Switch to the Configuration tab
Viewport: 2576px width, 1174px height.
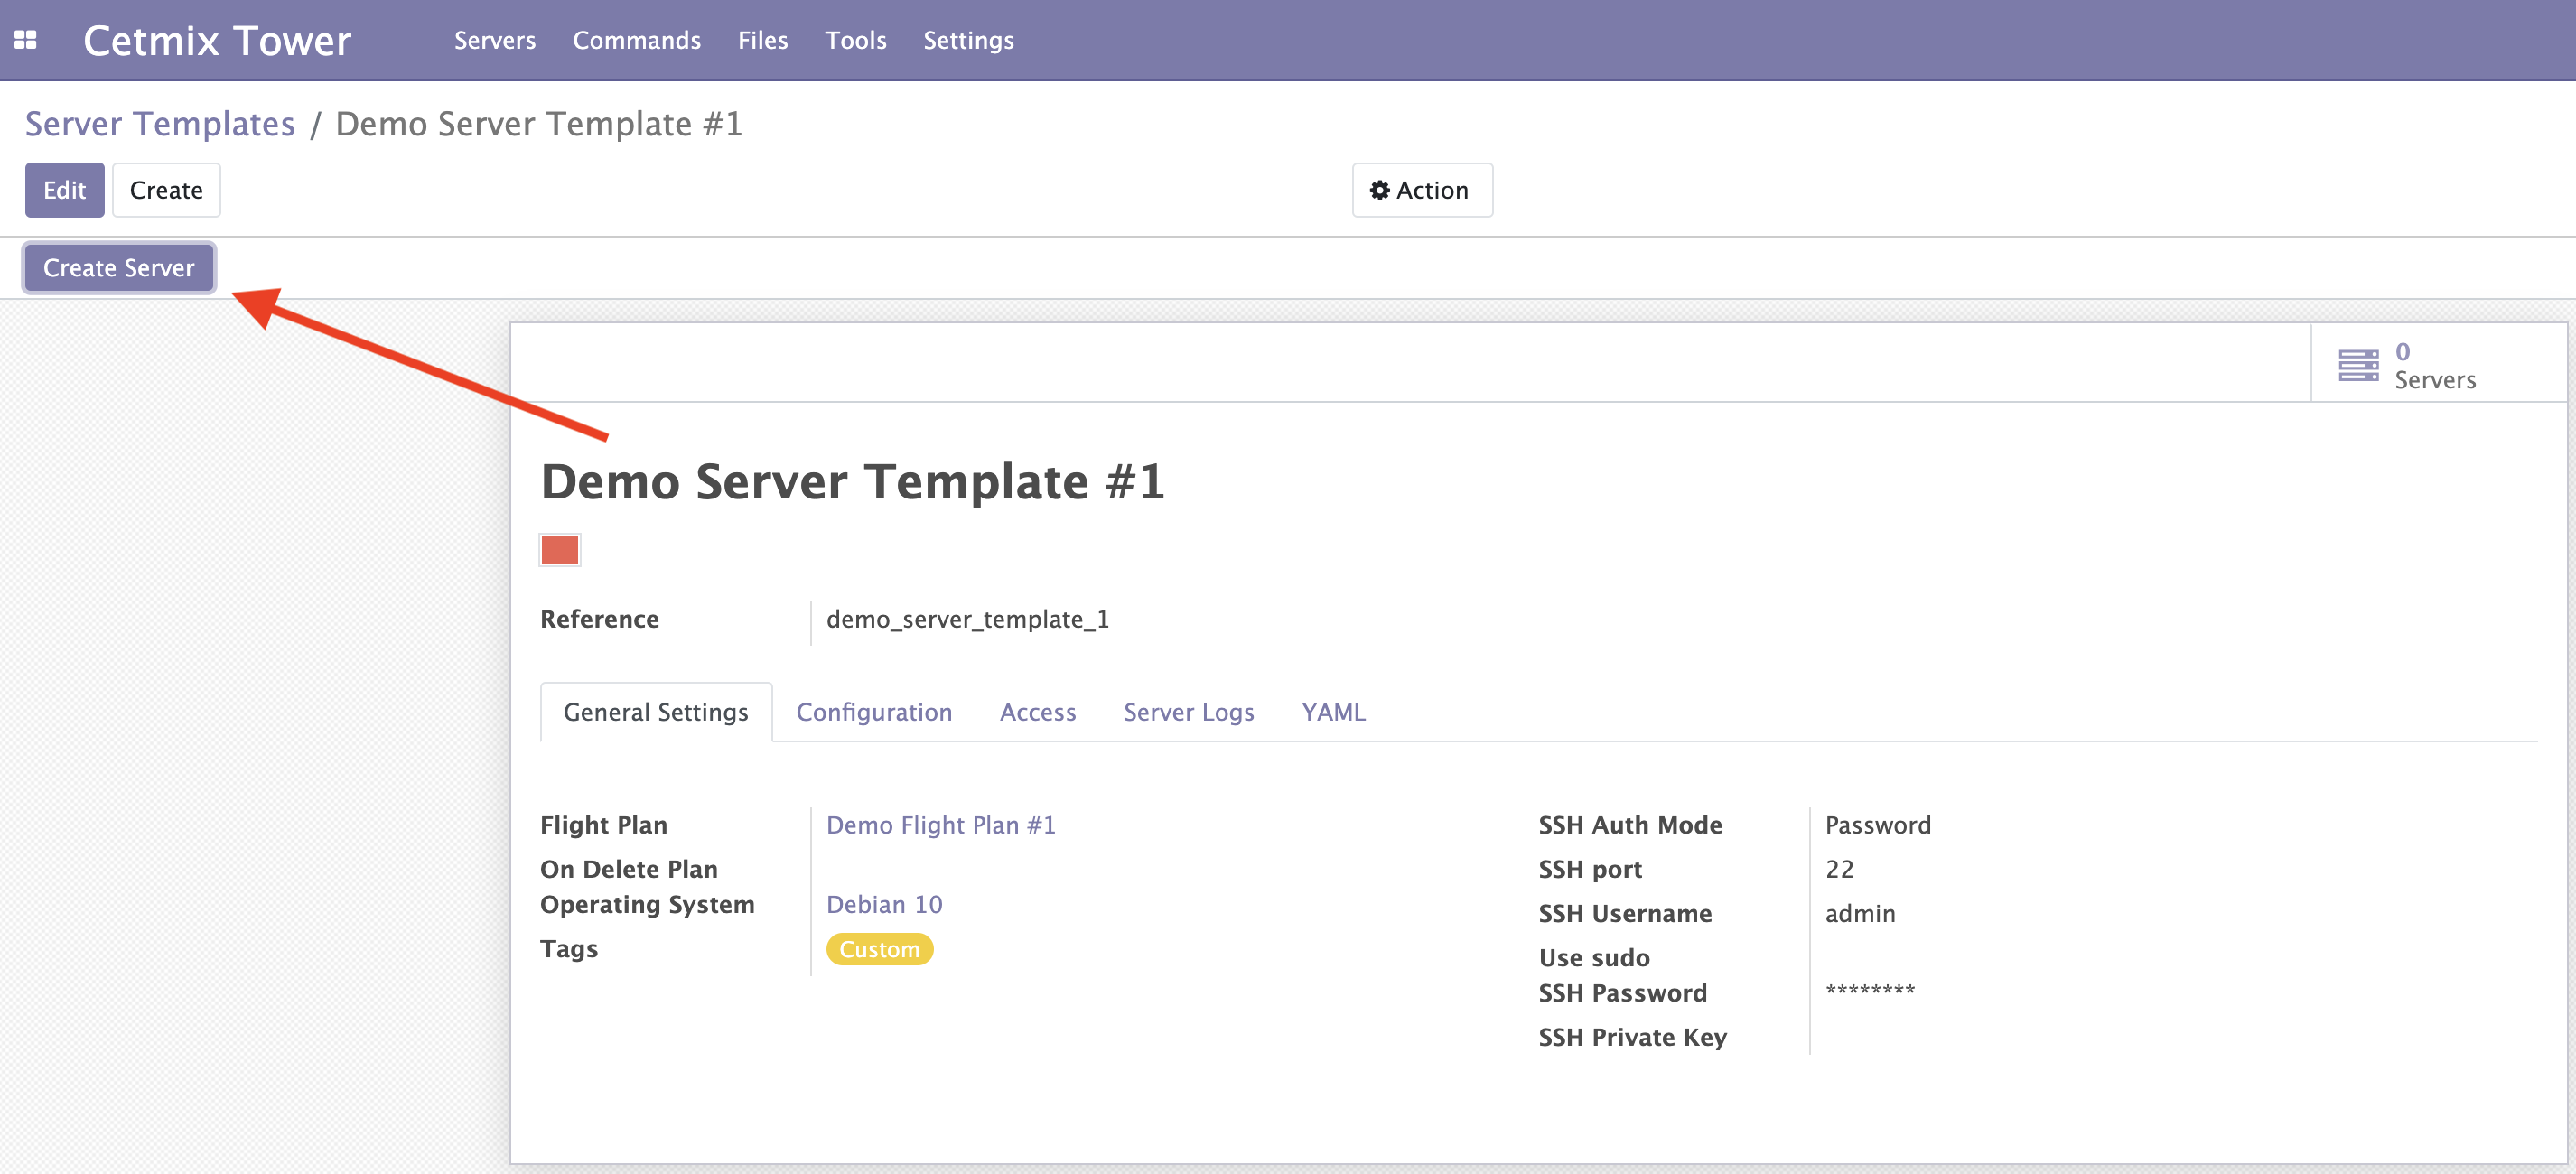point(873,712)
